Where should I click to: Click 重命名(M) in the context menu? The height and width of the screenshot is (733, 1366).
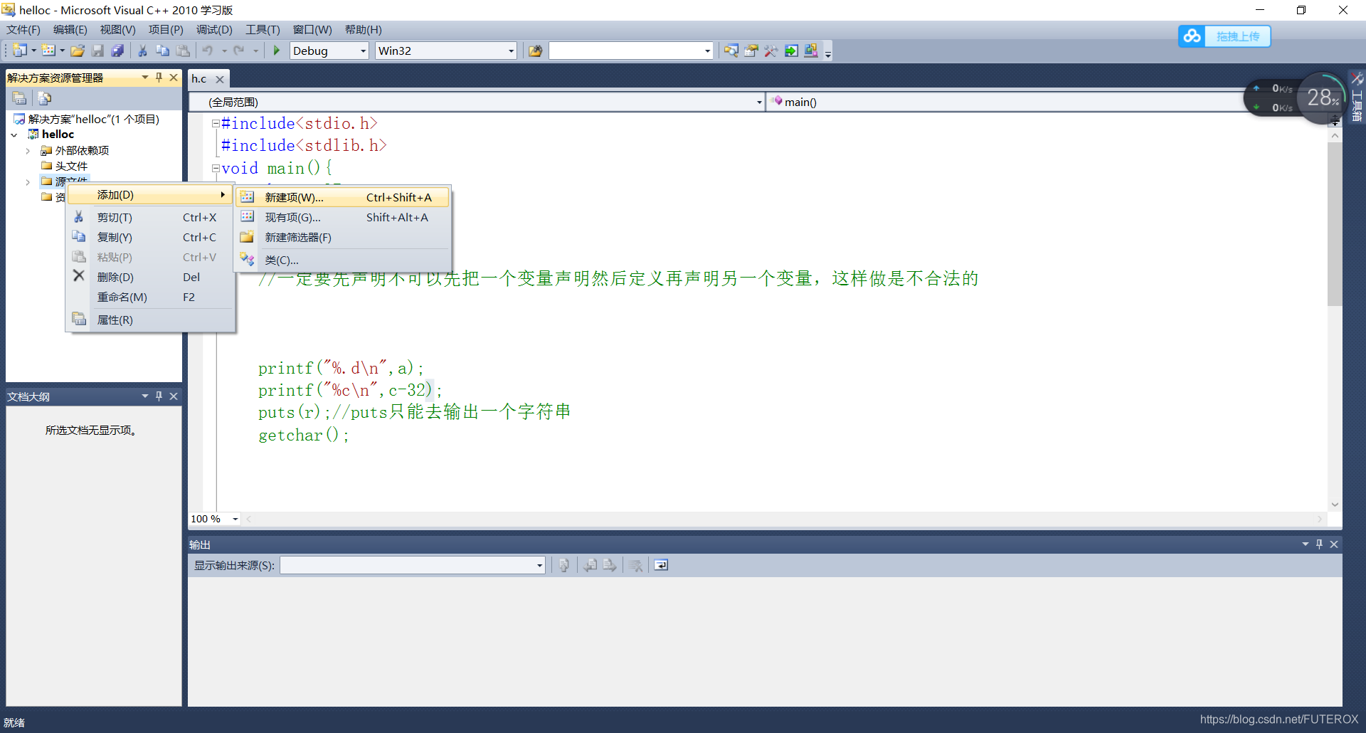(x=150, y=297)
